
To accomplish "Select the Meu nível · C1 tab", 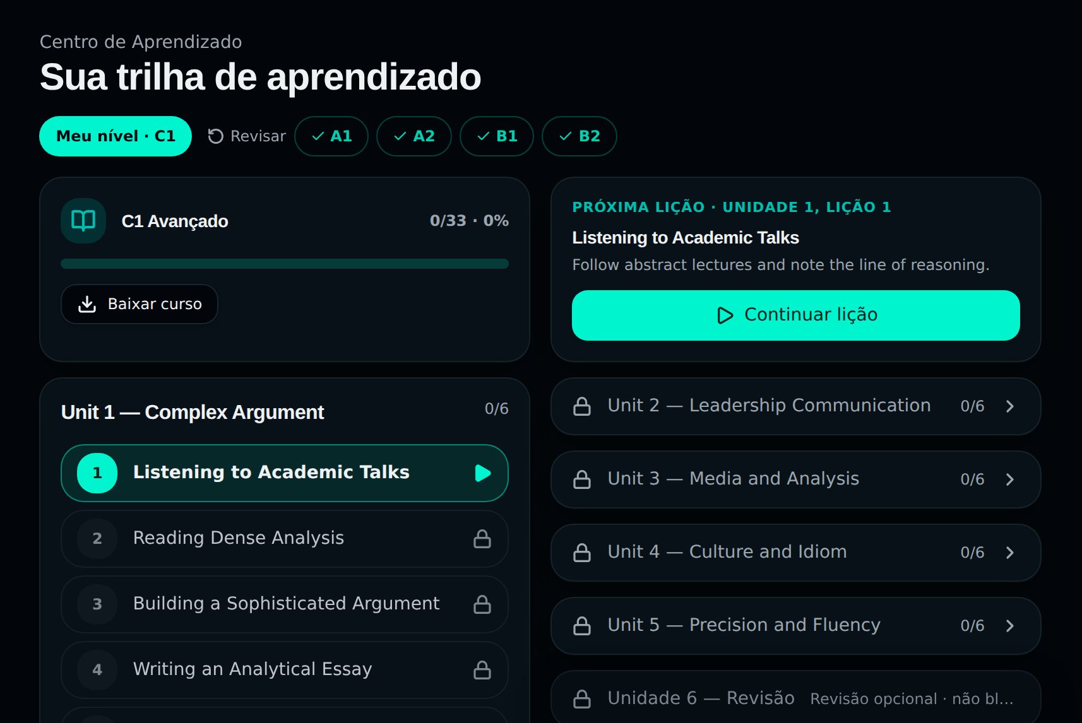I will coord(116,136).
